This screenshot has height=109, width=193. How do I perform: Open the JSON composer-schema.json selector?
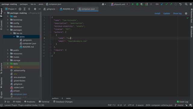pyautogui.click(x=159, y=105)
